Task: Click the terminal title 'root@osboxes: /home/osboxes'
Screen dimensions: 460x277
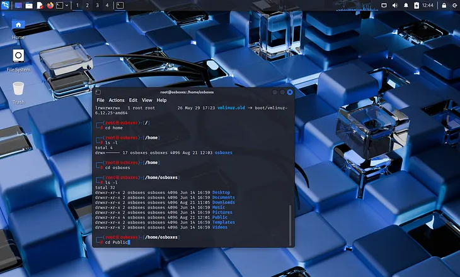Action: 187,92
